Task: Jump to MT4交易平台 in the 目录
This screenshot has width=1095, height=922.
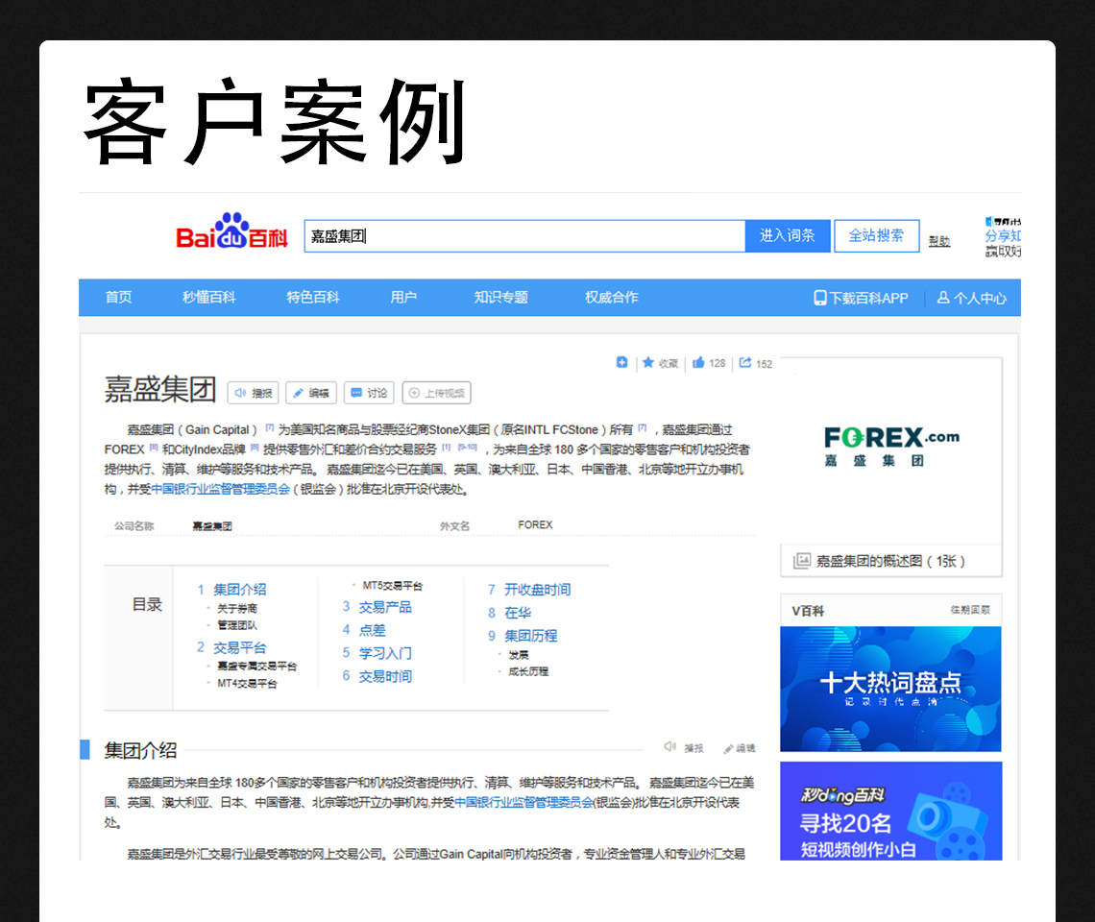Action: [247, 683]
